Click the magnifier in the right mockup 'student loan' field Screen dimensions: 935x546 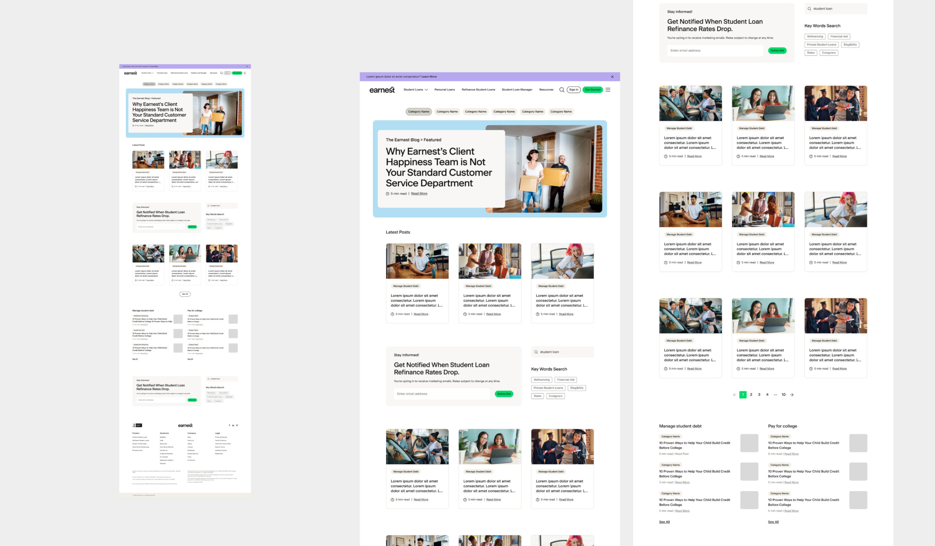point(809,8)
